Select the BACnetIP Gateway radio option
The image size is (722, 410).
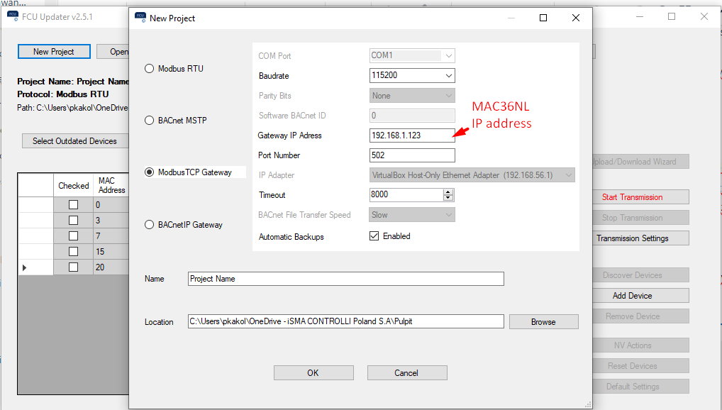(x=149, y=225)
